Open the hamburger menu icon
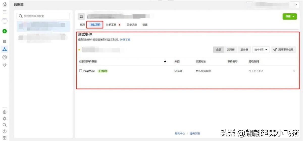This screenshot has width=303, height=141. [5, 12]
